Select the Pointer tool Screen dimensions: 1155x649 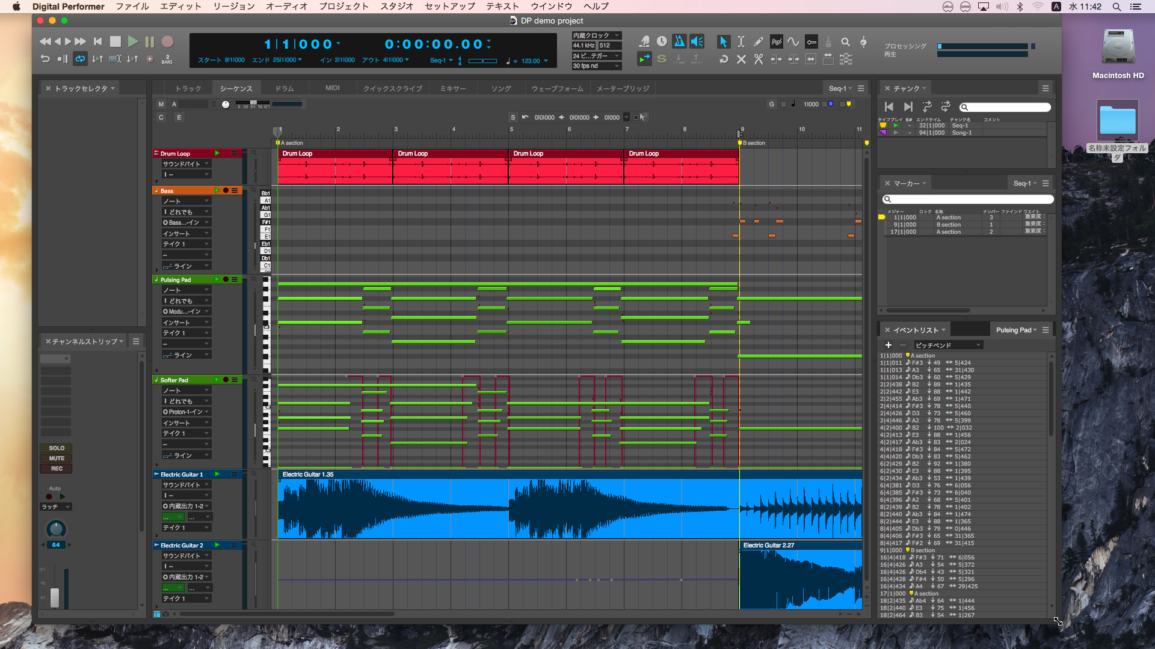(x=724, y=41)
